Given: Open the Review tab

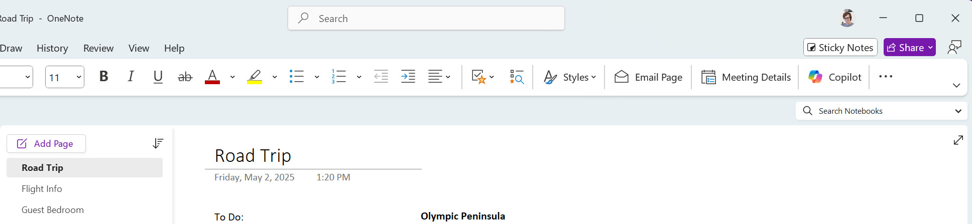Looking at the screenshot, I should click(x=98, y=48).
